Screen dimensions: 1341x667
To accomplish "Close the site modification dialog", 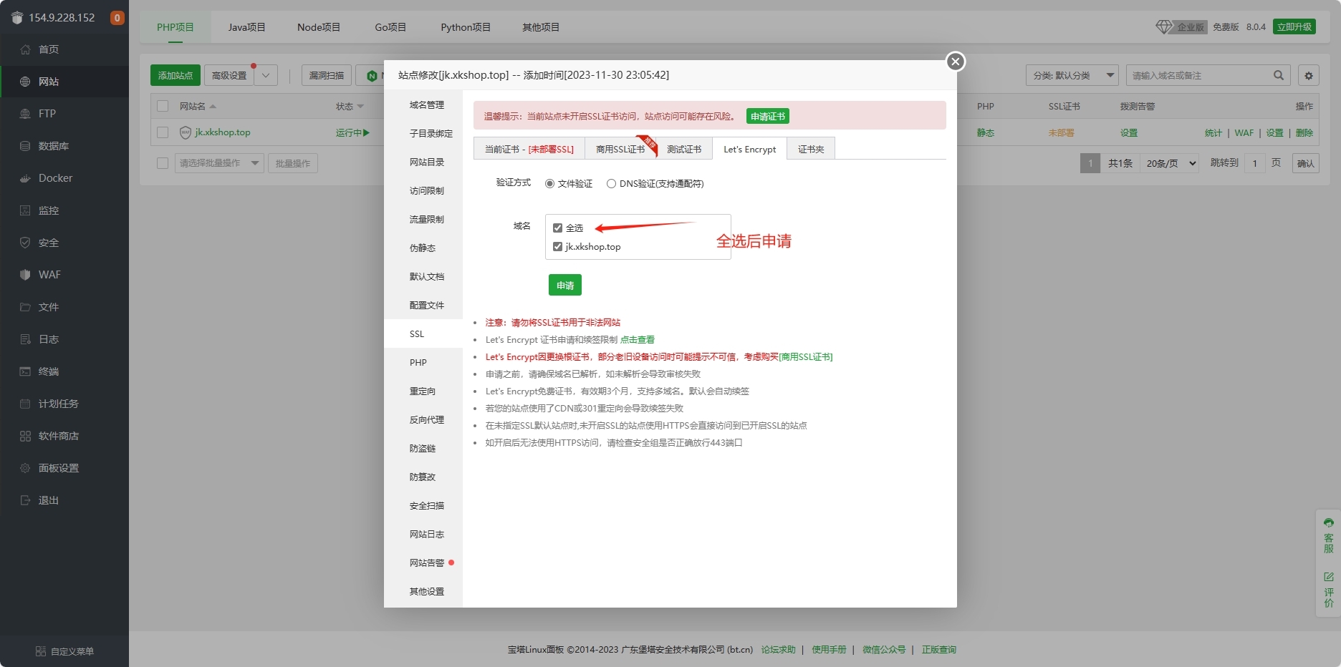I will pyautogui.click(x=955, y=62).
